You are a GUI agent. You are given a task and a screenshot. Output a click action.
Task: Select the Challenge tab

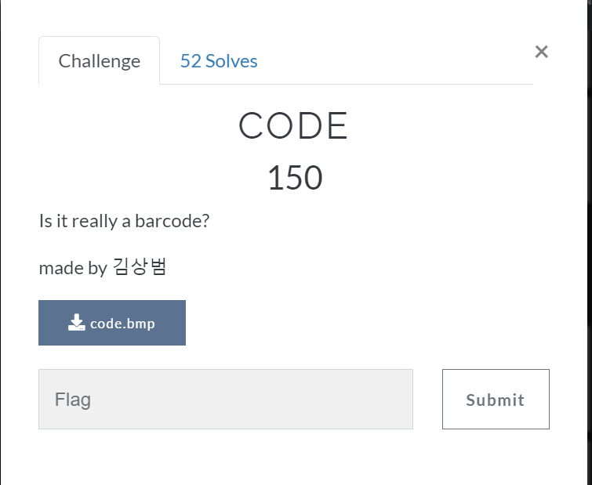click(100, 61)
